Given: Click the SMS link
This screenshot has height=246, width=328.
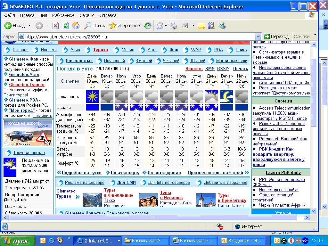Looking at the screenshot, I should pos(210,69).
